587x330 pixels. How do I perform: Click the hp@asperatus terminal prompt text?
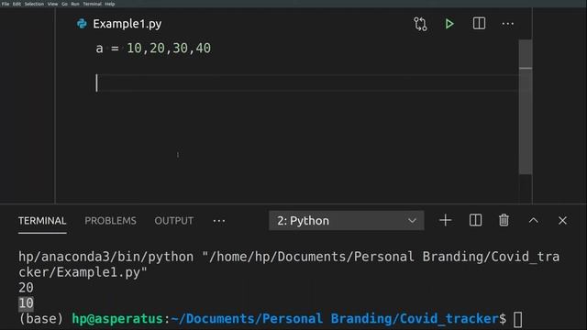(117, 319)
